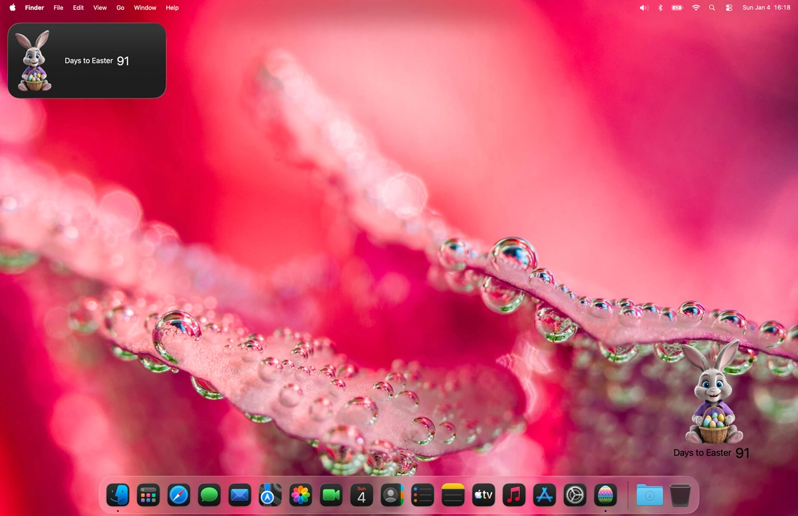Open Apple TV app in Dock
Viewport: 798px width, 516px height.
[483, 495]
